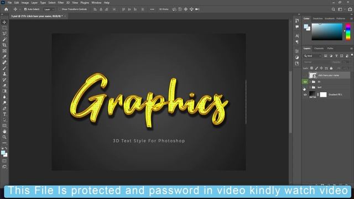
Task: Open the Auto-Select Layer dropdown
Action: tap(49, 9)
